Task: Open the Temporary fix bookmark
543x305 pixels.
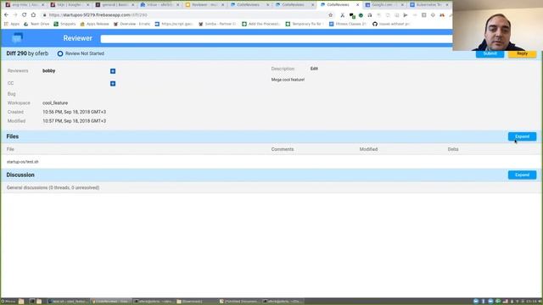Action: click(304, 24)
